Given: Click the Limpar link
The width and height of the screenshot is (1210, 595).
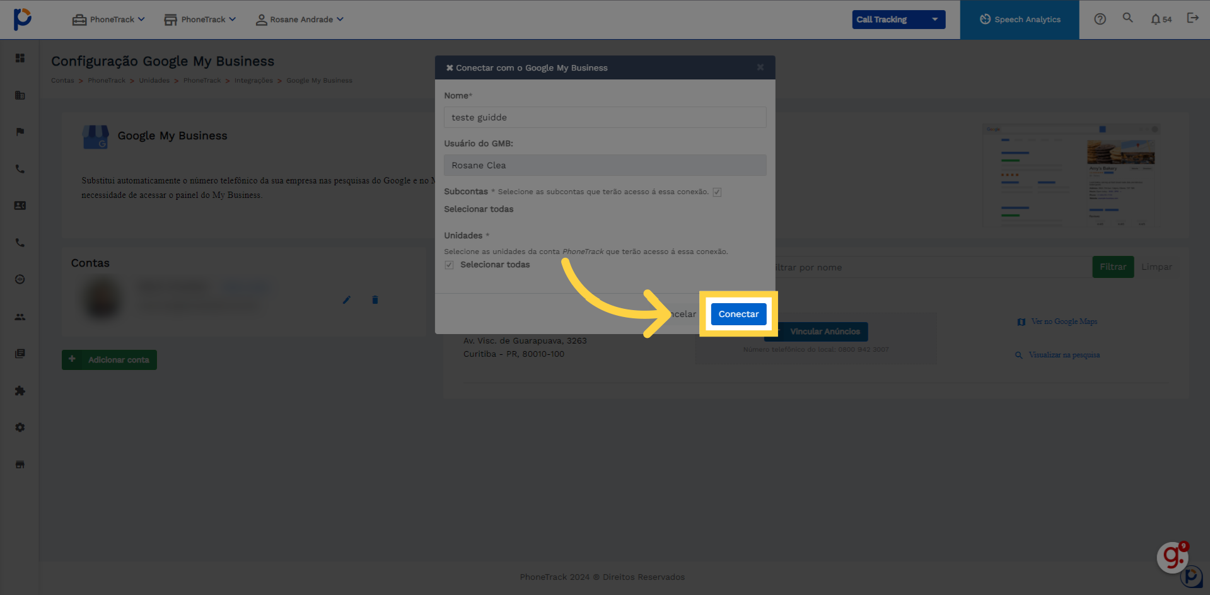Looking at the screenshot, I should (1156, 267).
